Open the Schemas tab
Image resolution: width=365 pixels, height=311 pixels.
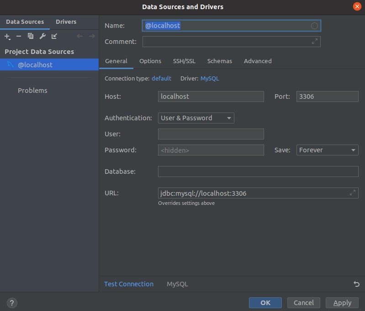[219, 61]
